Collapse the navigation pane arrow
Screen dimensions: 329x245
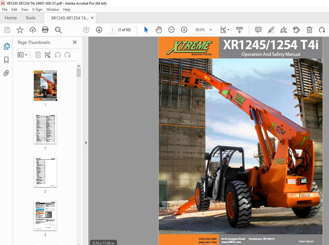86,143
